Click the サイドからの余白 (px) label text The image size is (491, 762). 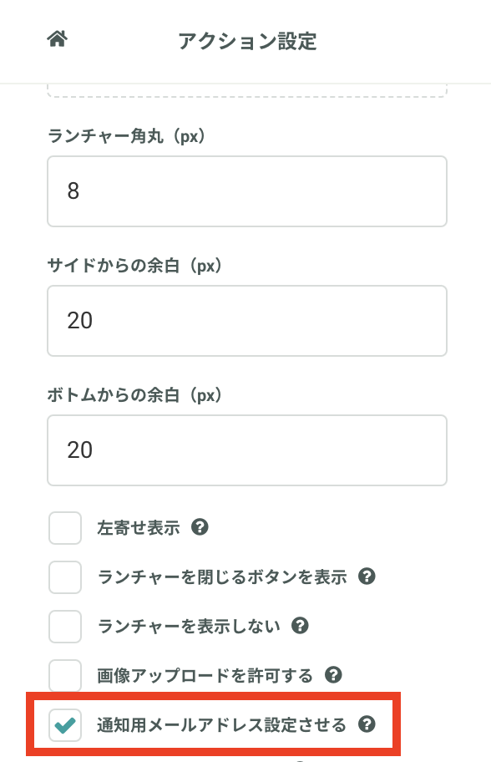pyautogui.click(x=134, y=266)
